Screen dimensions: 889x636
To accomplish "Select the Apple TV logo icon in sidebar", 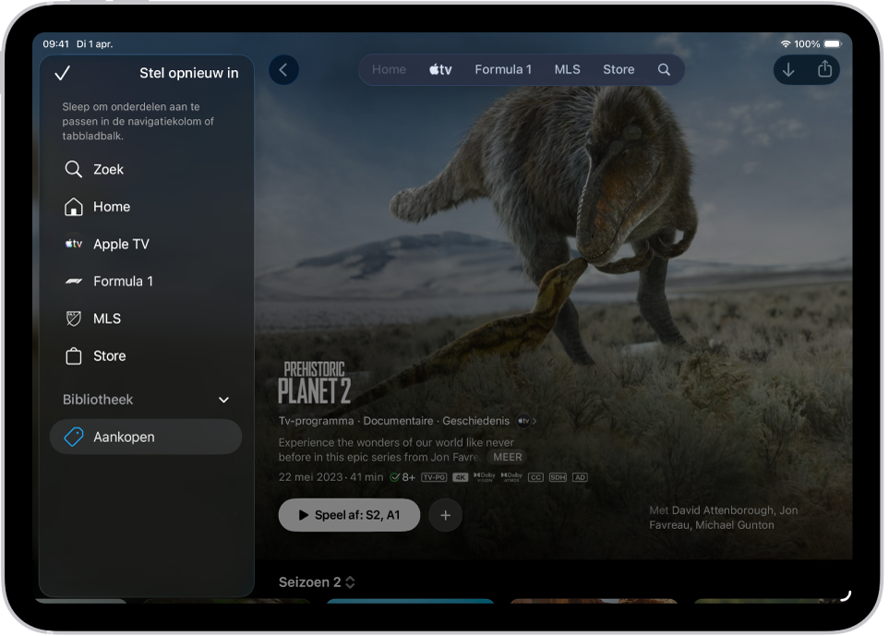I will click(x=73, y=244).
